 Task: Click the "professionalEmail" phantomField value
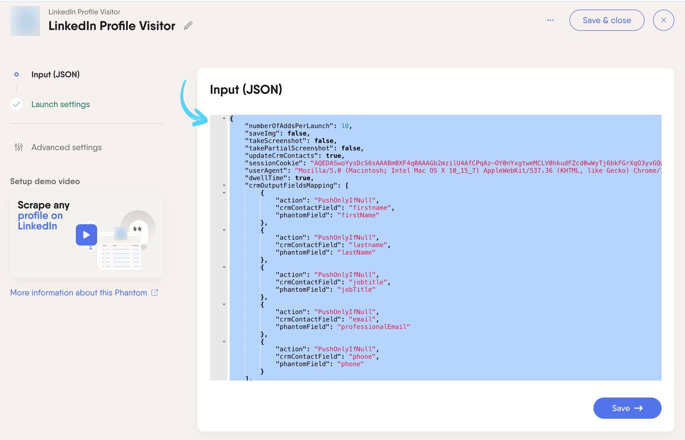[373, 327]
